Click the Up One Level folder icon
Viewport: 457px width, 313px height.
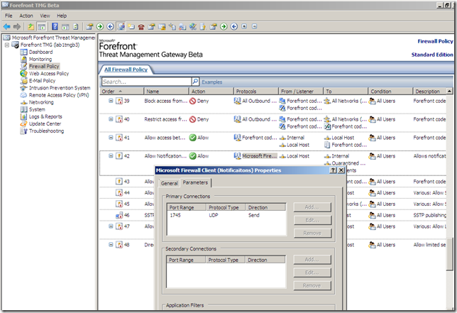coord(31,27)
